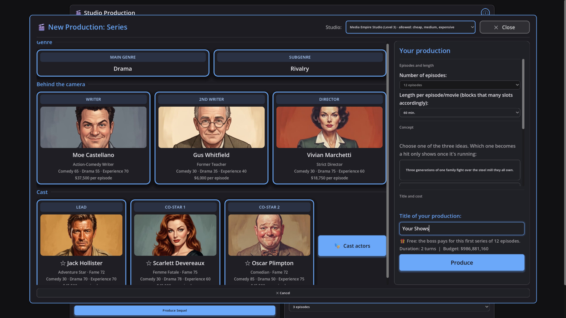Click the DIRECTOR slot header

pyautogui.click(x=329, y=99)
